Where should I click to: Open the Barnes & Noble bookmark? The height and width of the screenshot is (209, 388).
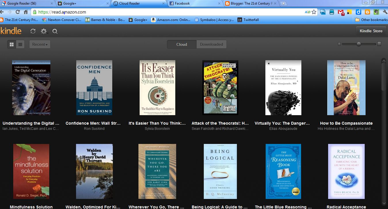coord(105,20)
